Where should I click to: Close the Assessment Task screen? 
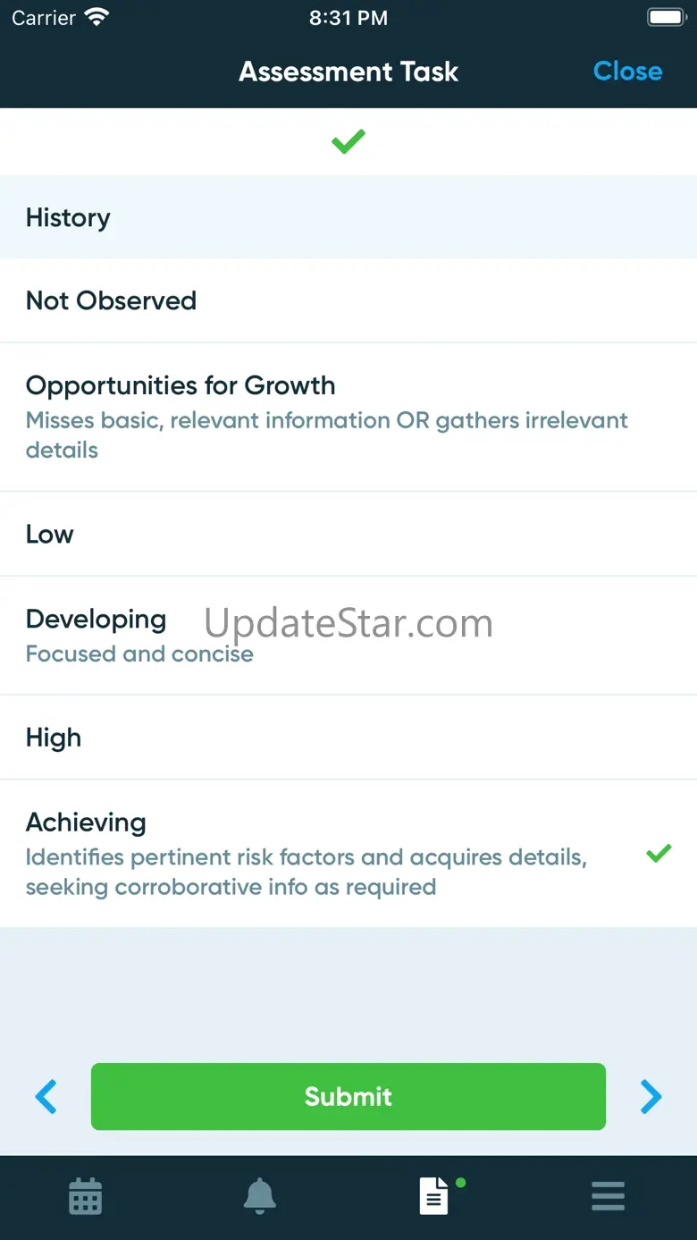627,72
